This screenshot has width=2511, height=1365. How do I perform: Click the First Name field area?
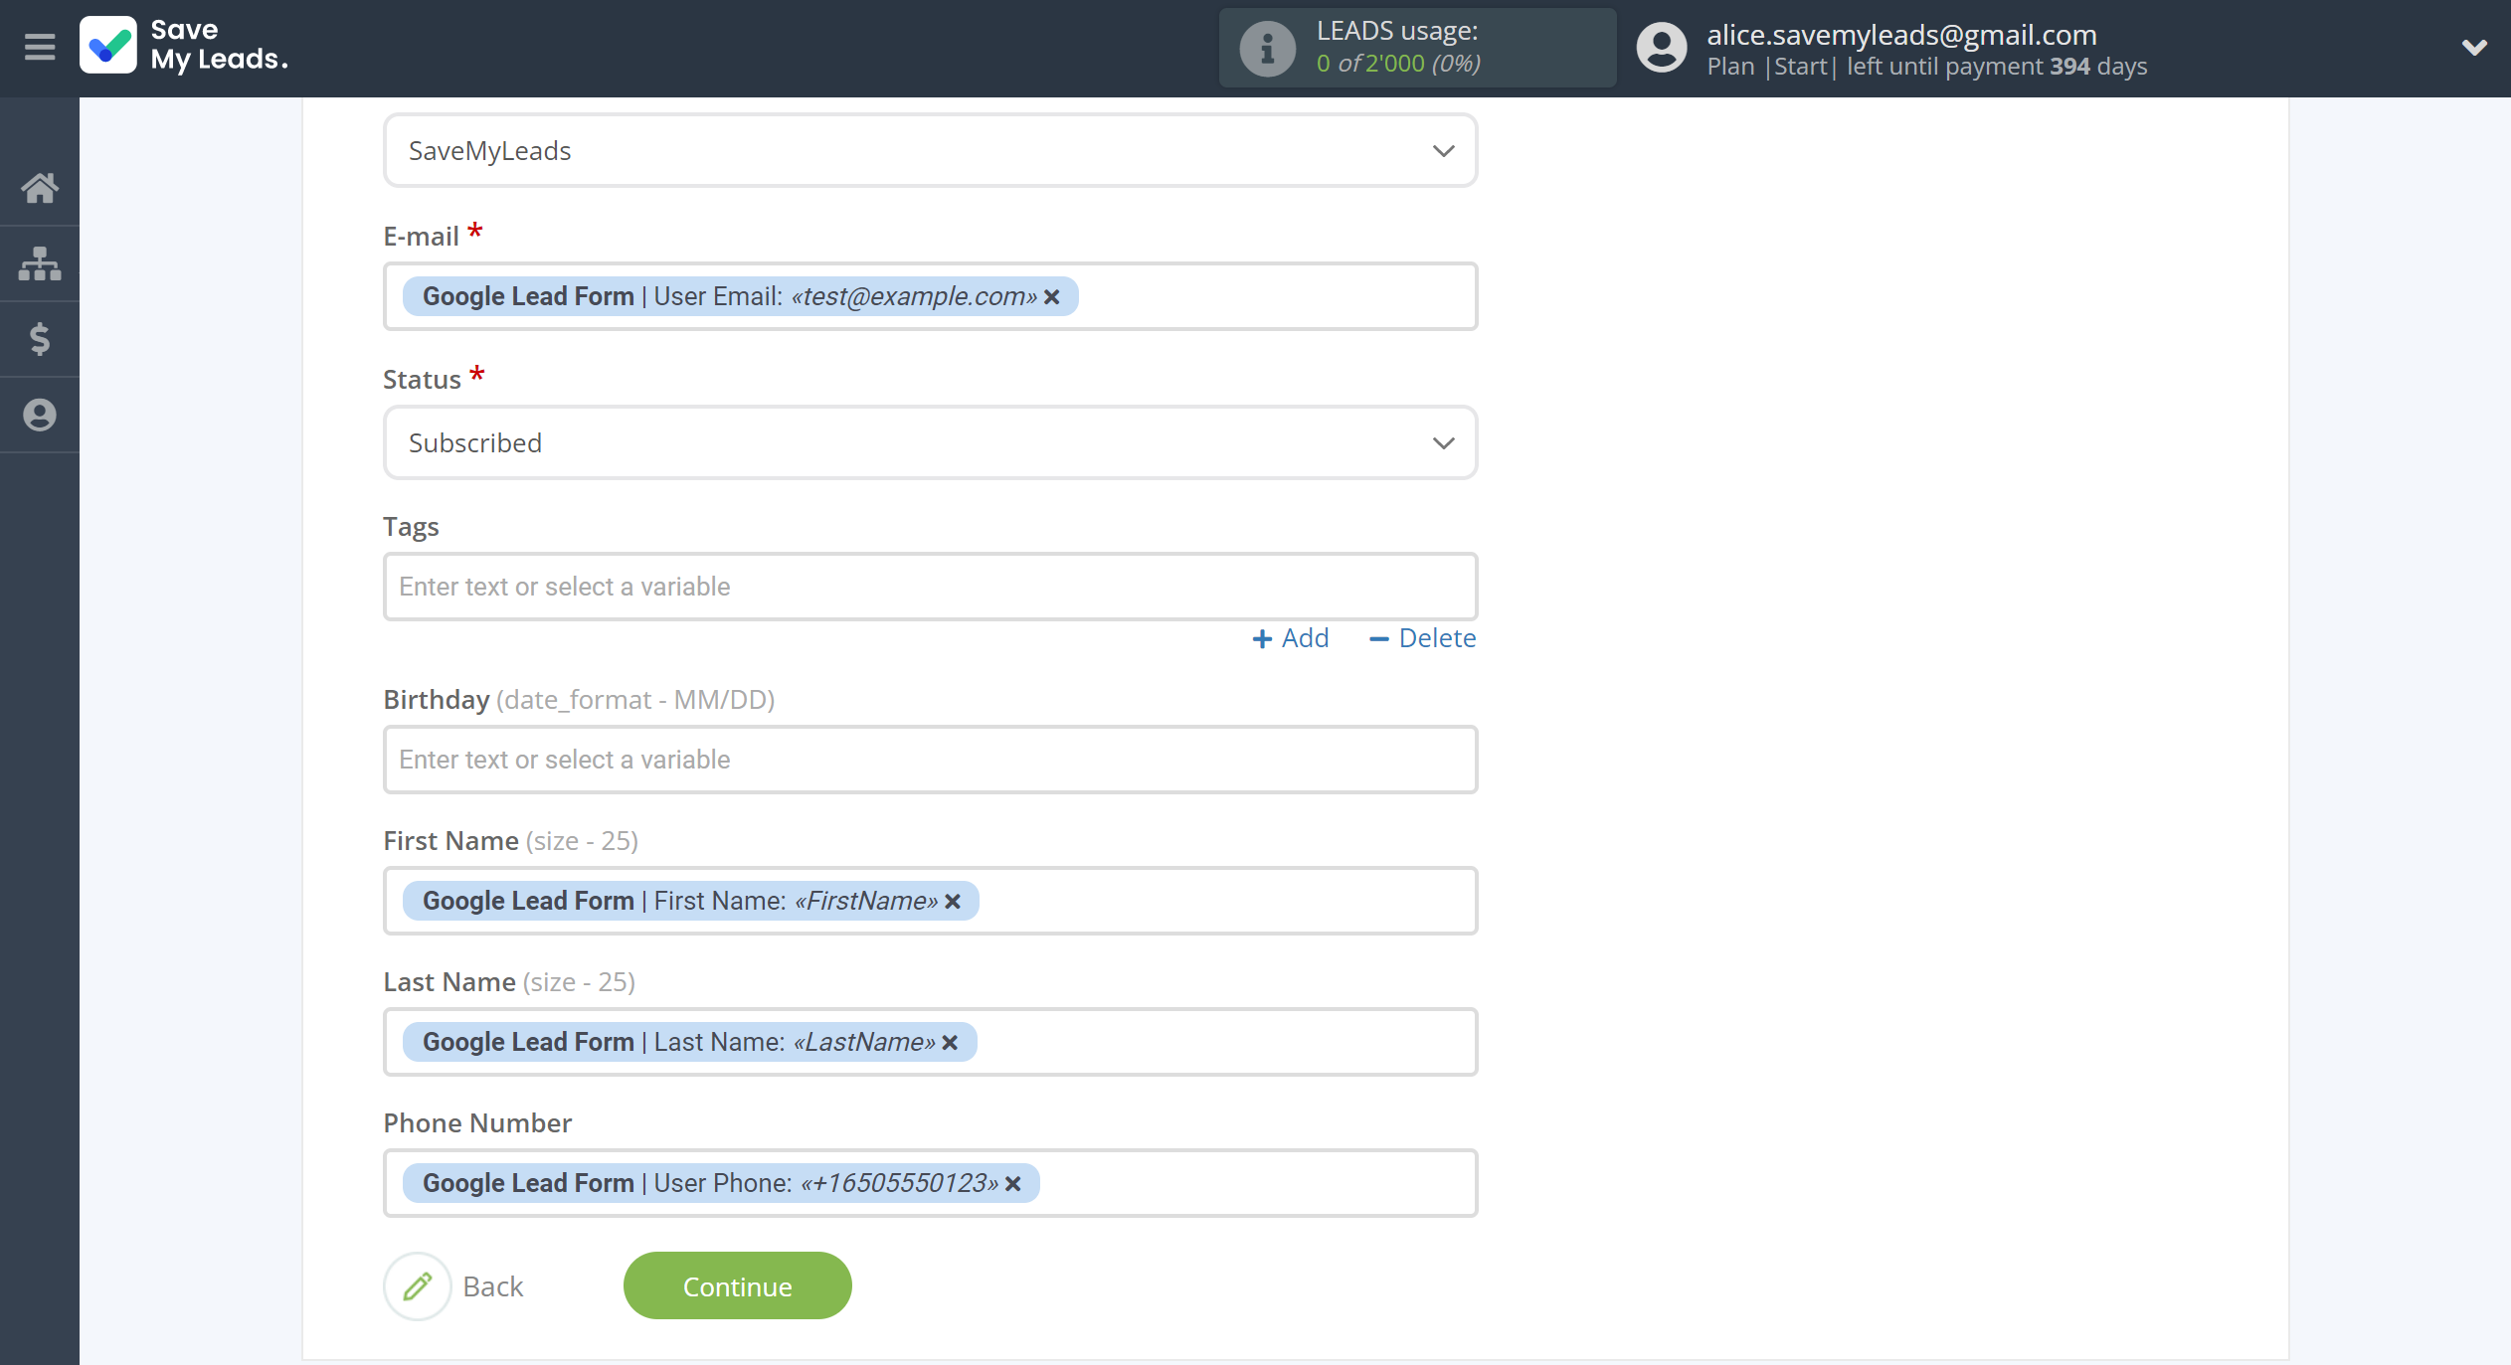(930, 901)
